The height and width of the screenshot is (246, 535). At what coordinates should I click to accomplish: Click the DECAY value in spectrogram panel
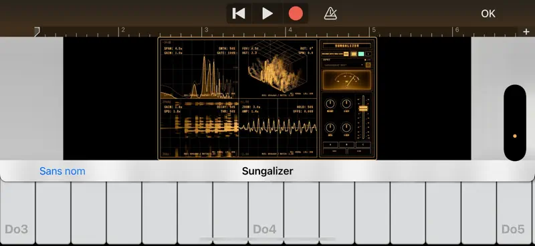tap(226, 107)
